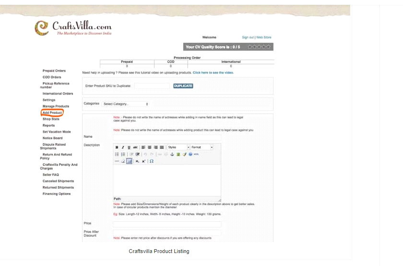
Task: Open Prepaid Orders in sidebar
Action: coord(54,71)
